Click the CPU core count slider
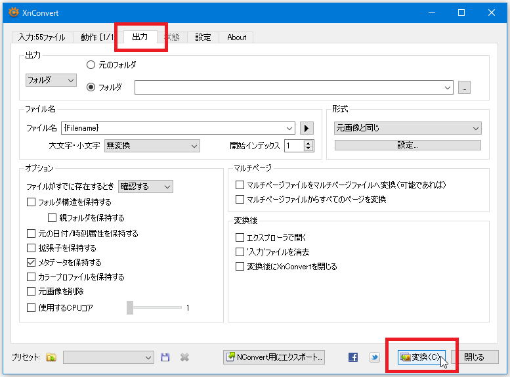The width and height of the screenshot is (510, 377). tap(131, 307)
